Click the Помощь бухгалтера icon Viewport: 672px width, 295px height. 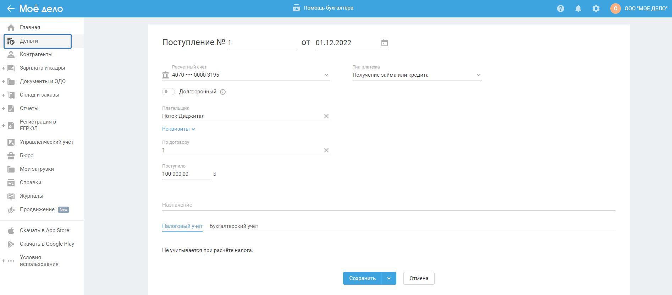point(297,8)
